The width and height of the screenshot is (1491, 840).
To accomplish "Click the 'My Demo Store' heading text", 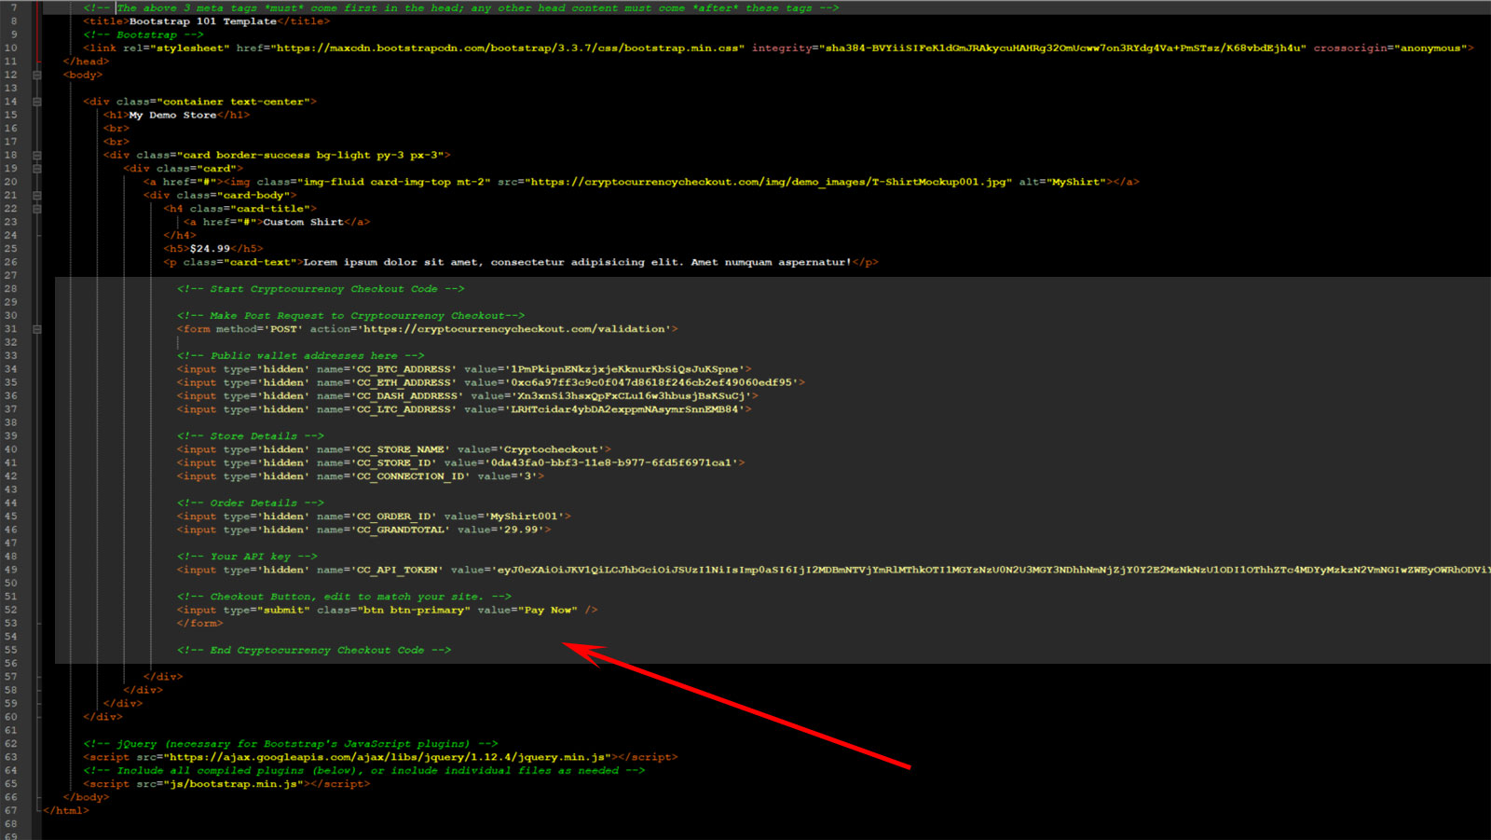I will 173,115.
